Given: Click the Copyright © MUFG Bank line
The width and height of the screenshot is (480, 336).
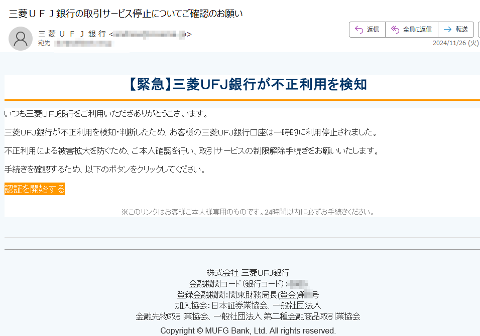Looking at the screenshot, I should click(248, 331).
